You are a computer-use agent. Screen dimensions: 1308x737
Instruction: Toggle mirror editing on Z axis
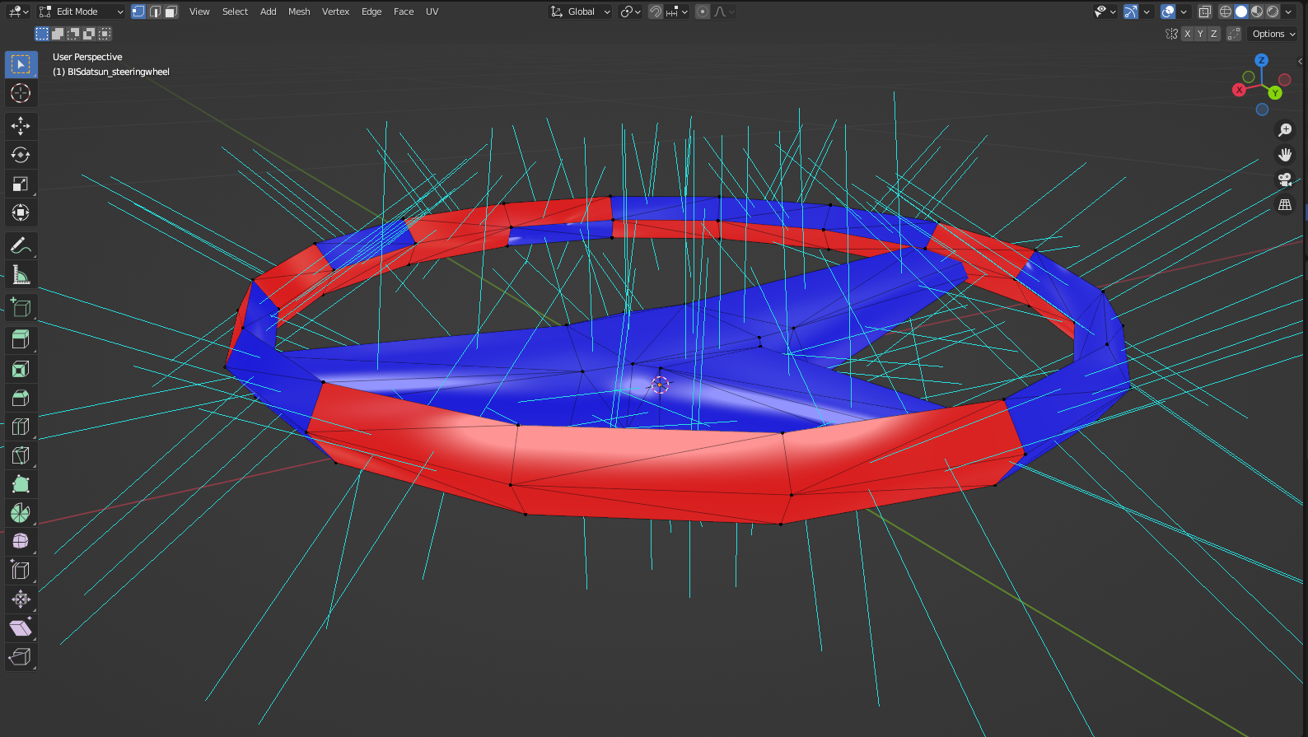[1213, 34]
